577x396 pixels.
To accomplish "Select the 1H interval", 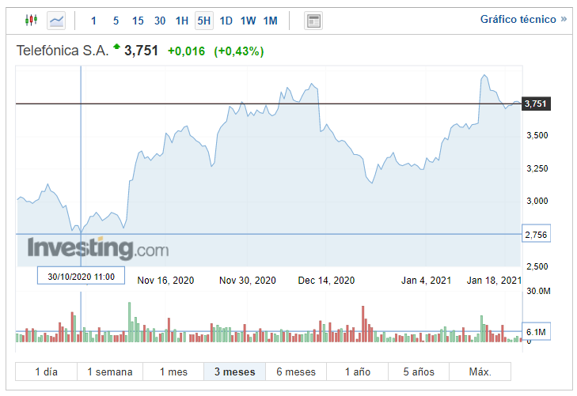I will tap(182, 21).
